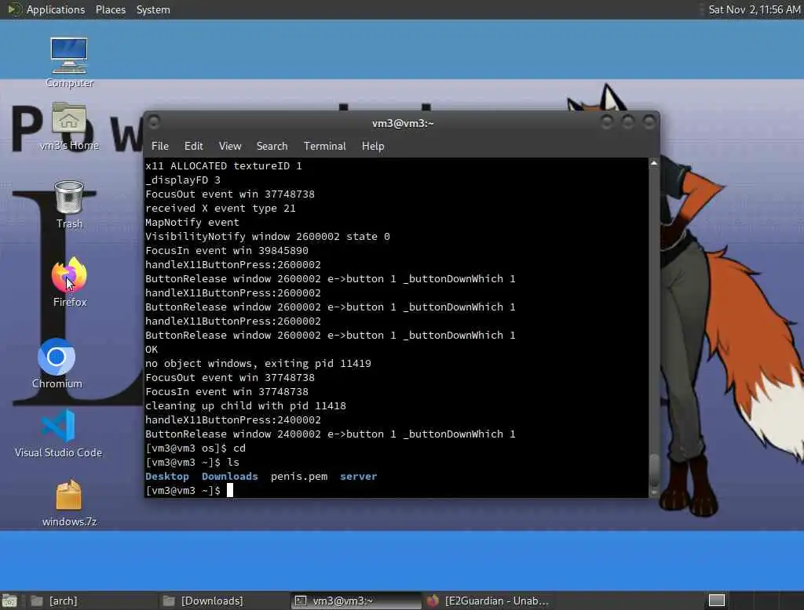Click the terminal window menu button at title bar left
This screenshot has width=804, height=610.
click(153, 122)
